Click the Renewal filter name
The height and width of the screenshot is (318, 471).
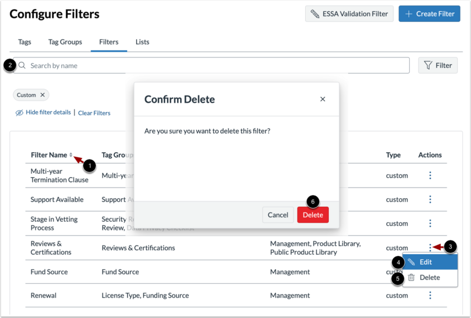click(44, 295)
